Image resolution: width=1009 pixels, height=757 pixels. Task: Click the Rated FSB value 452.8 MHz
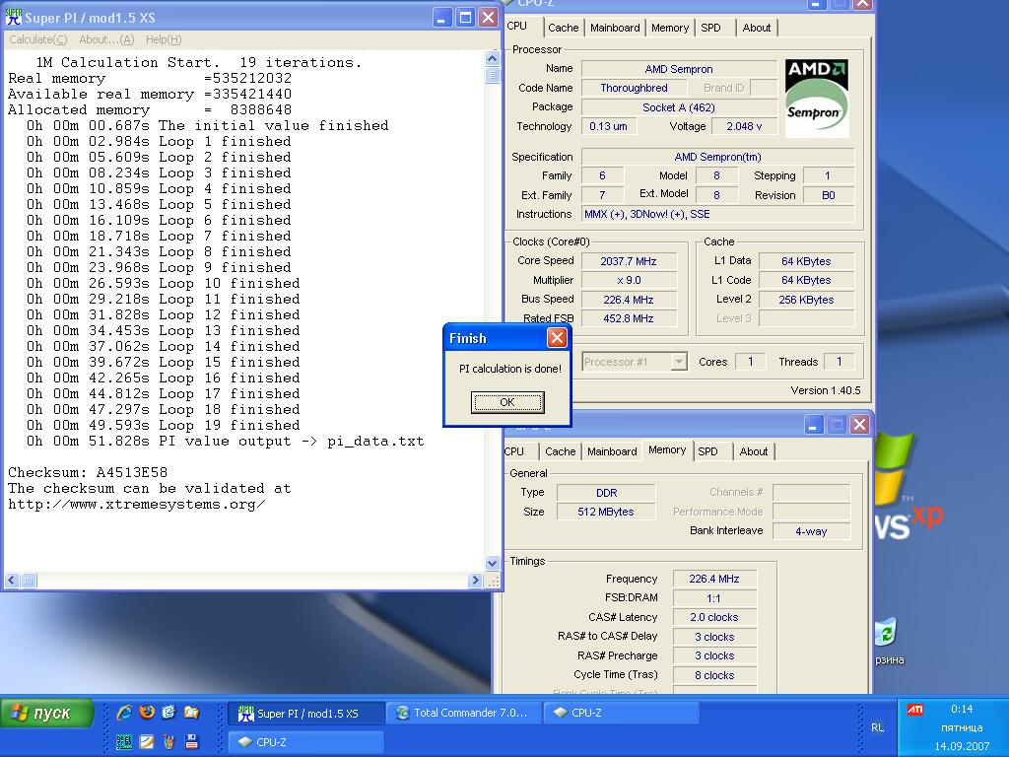629,318
